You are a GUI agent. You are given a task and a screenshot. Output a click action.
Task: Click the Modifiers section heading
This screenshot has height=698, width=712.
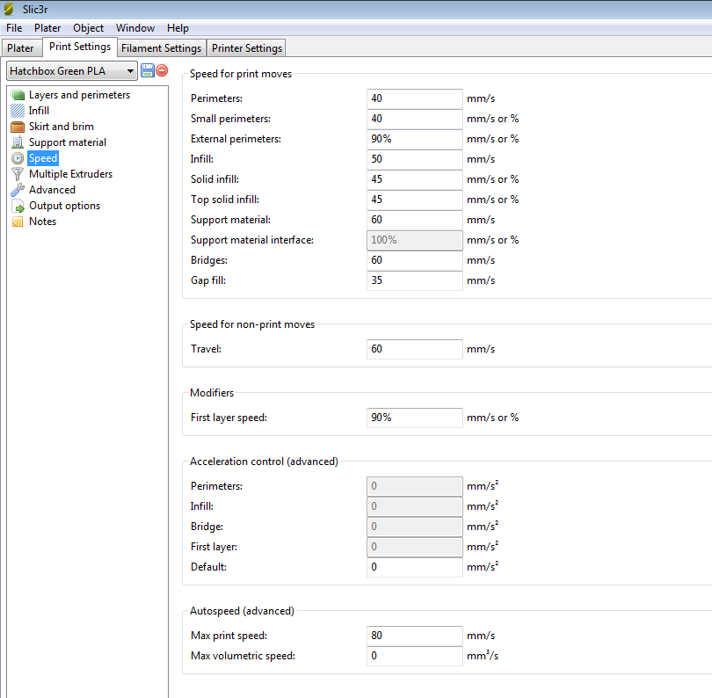point(212,393)
